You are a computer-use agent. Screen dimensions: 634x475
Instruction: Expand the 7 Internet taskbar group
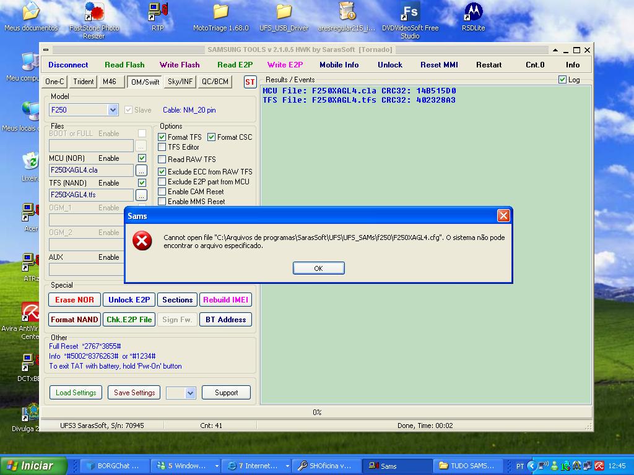click(x=287, y=466)
